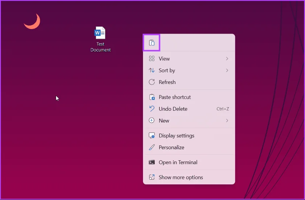Click the Personalize paintbrush icon

152,147
